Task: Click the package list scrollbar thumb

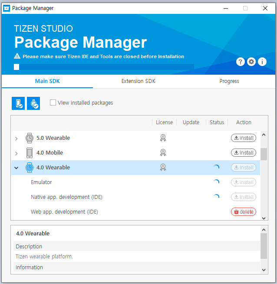Action: [264, 154]
